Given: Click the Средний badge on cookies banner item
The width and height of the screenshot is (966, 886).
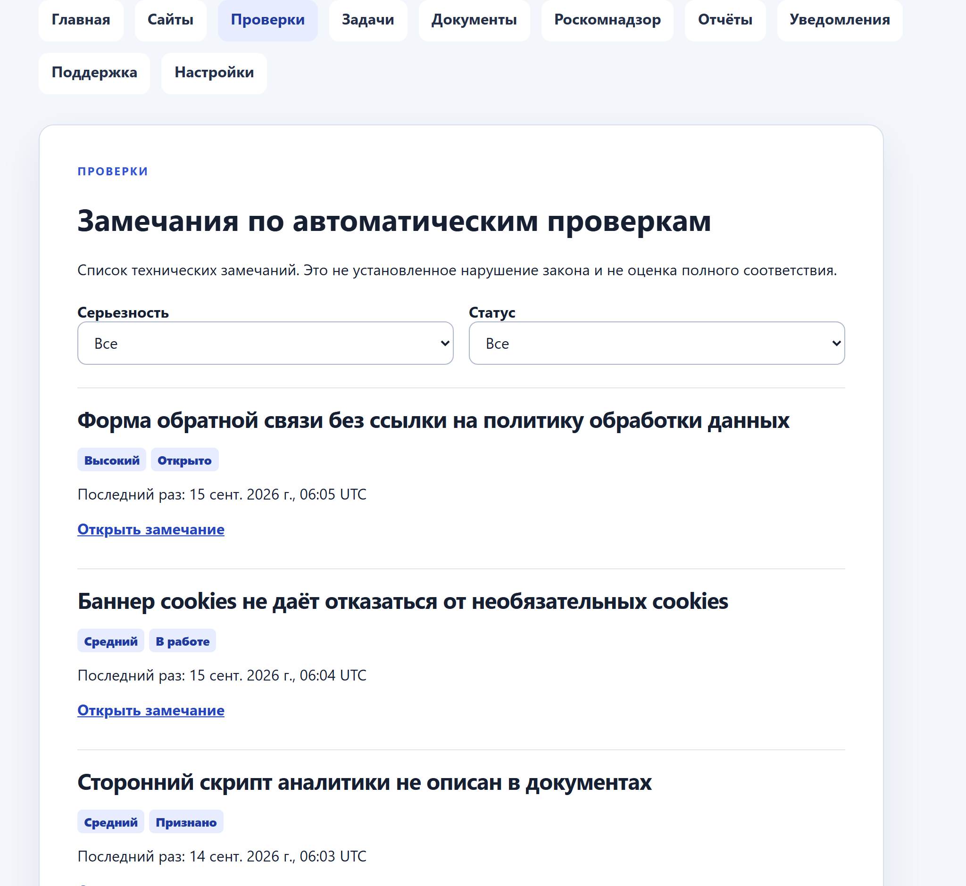Looking at the screenshot, I should 111,641.
